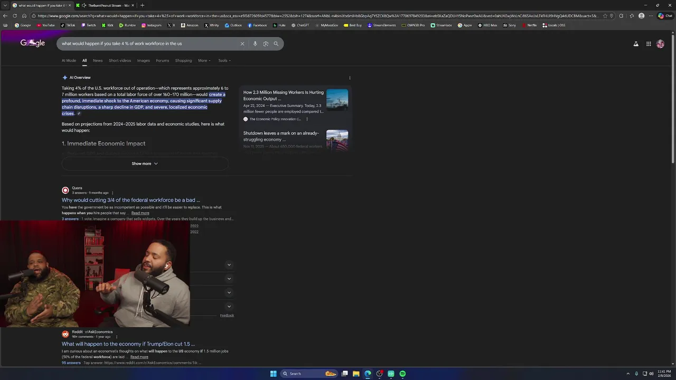This screenshot has width=676, height=380.
Task: Open the Google apps grid
Action: pos(649,44)
